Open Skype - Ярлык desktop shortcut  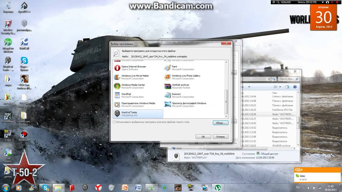point(24,64)
